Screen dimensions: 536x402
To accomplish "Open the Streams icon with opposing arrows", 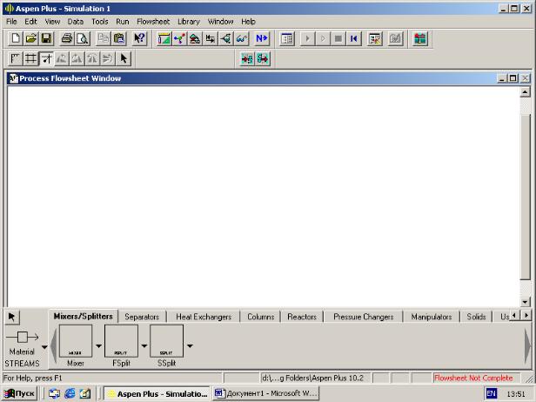I will [x=211, y=38].
